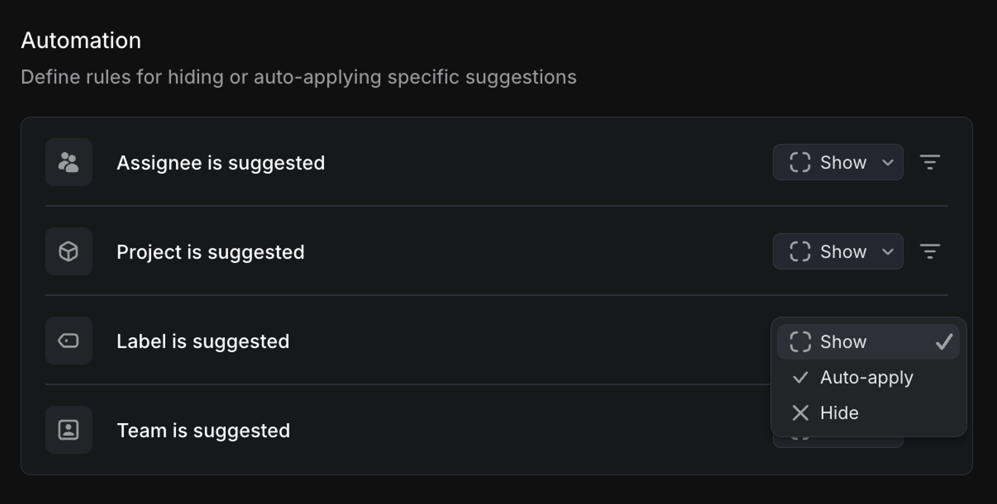Viewport: 997px width, 504px height.
Task: Click the Assignee people icon
Action: point(69,162)
